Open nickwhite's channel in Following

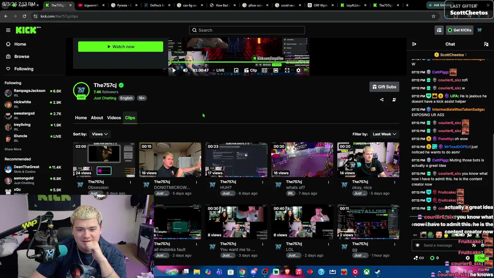(x=33, y=104)
